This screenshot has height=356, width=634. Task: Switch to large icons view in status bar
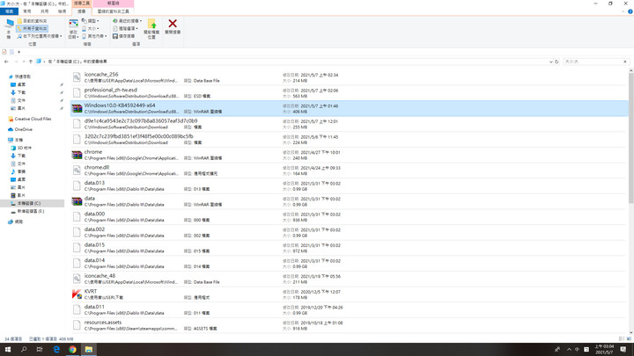pos(629,339)
